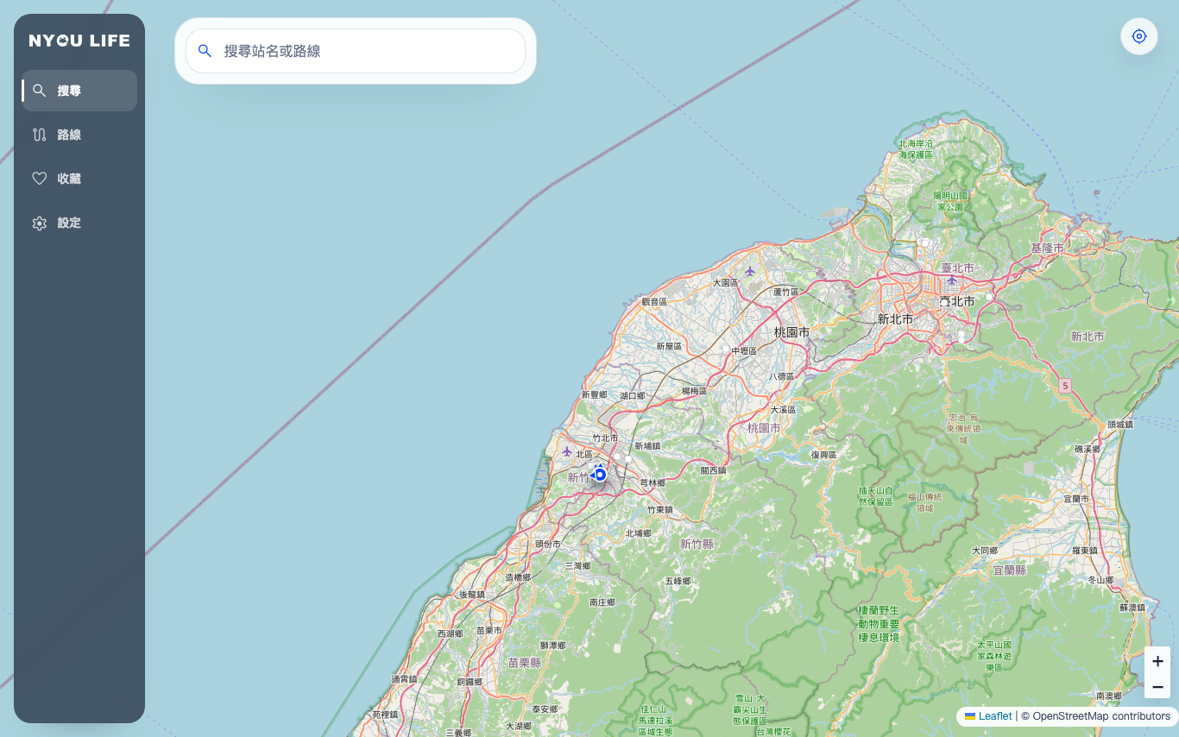Click the 羅東鎮 map label
The width and height of the screenshot is (1179, 737).
[1084, 551]
